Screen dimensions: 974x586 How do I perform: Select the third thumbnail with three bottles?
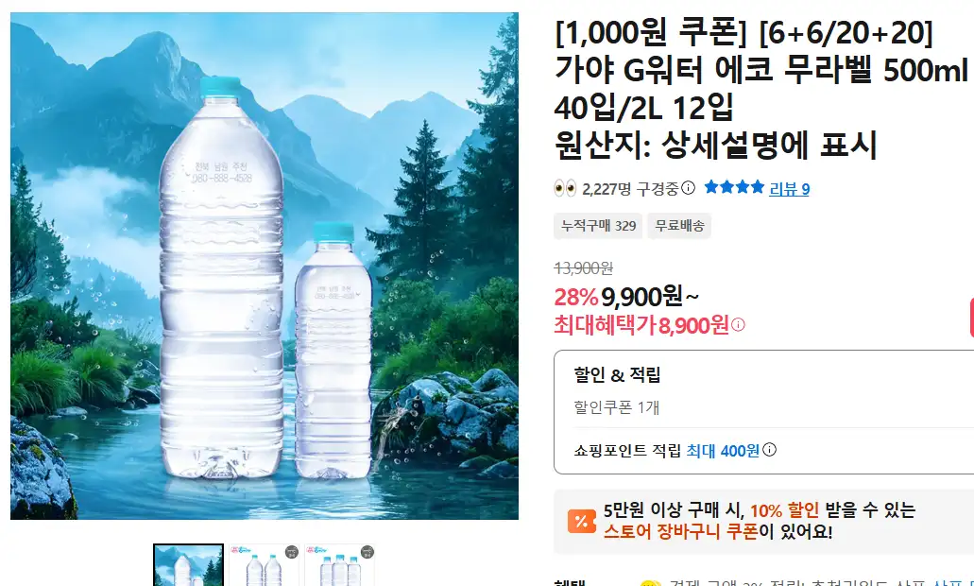click(340, 565)
